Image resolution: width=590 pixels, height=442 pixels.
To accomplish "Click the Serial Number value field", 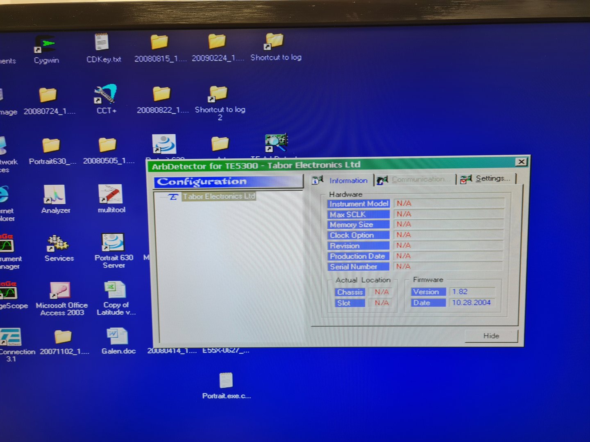I will (x=449, y=266).
